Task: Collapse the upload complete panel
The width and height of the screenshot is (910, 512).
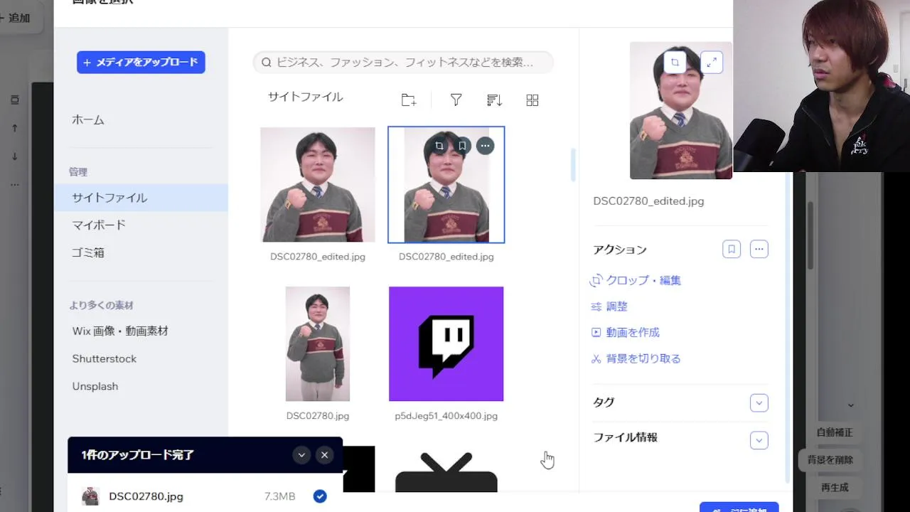Action: 301,455
